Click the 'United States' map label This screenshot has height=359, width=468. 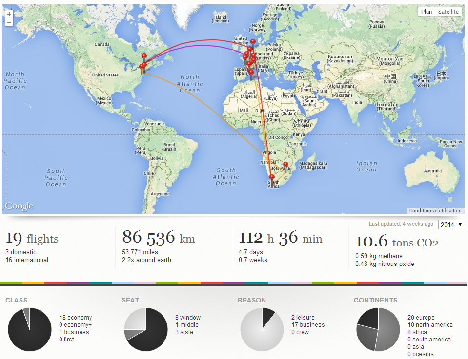pyautogui.click(x=105, y=75)
